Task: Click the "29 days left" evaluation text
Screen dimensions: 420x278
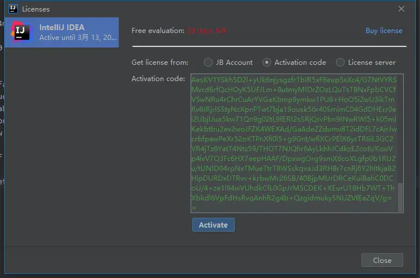Action: [206, 31]
